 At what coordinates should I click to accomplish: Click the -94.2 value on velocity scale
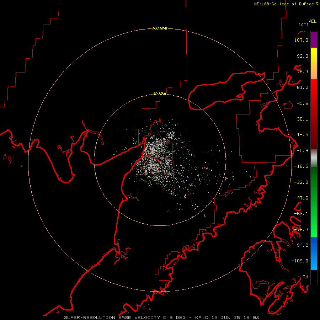click(x=301, y=245)
